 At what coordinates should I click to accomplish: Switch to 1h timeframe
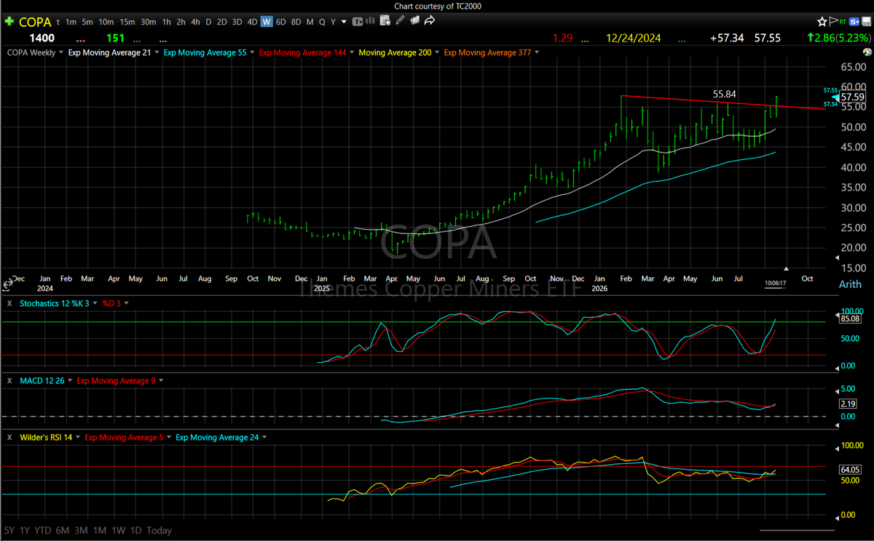pyautogui.click(x=167, y=22)
